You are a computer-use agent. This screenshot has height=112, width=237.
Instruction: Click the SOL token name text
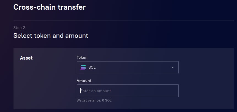(x=92, y=67)
